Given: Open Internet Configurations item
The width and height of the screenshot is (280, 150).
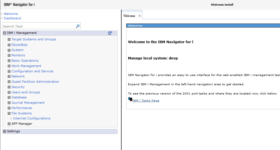Looking at the screenshot, I should [32, 118].
